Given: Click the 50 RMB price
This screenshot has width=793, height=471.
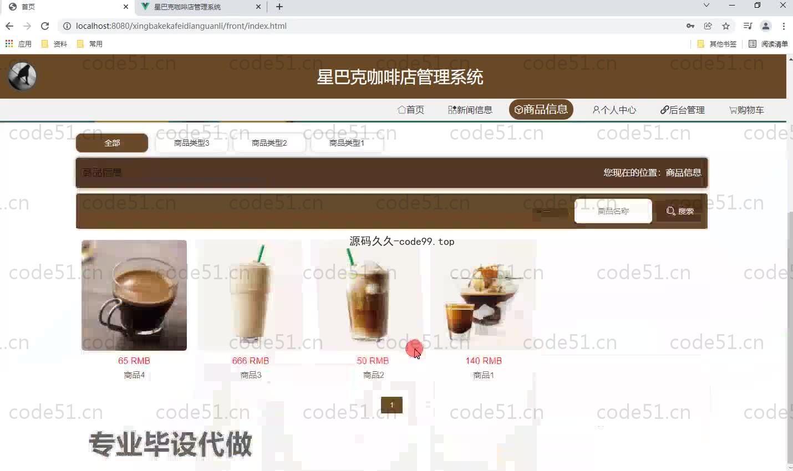Looking at the screenshot, I should [x=373, y=361].
